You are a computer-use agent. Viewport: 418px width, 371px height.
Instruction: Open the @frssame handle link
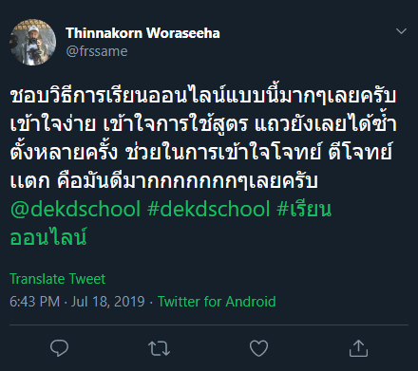point(97,51)
